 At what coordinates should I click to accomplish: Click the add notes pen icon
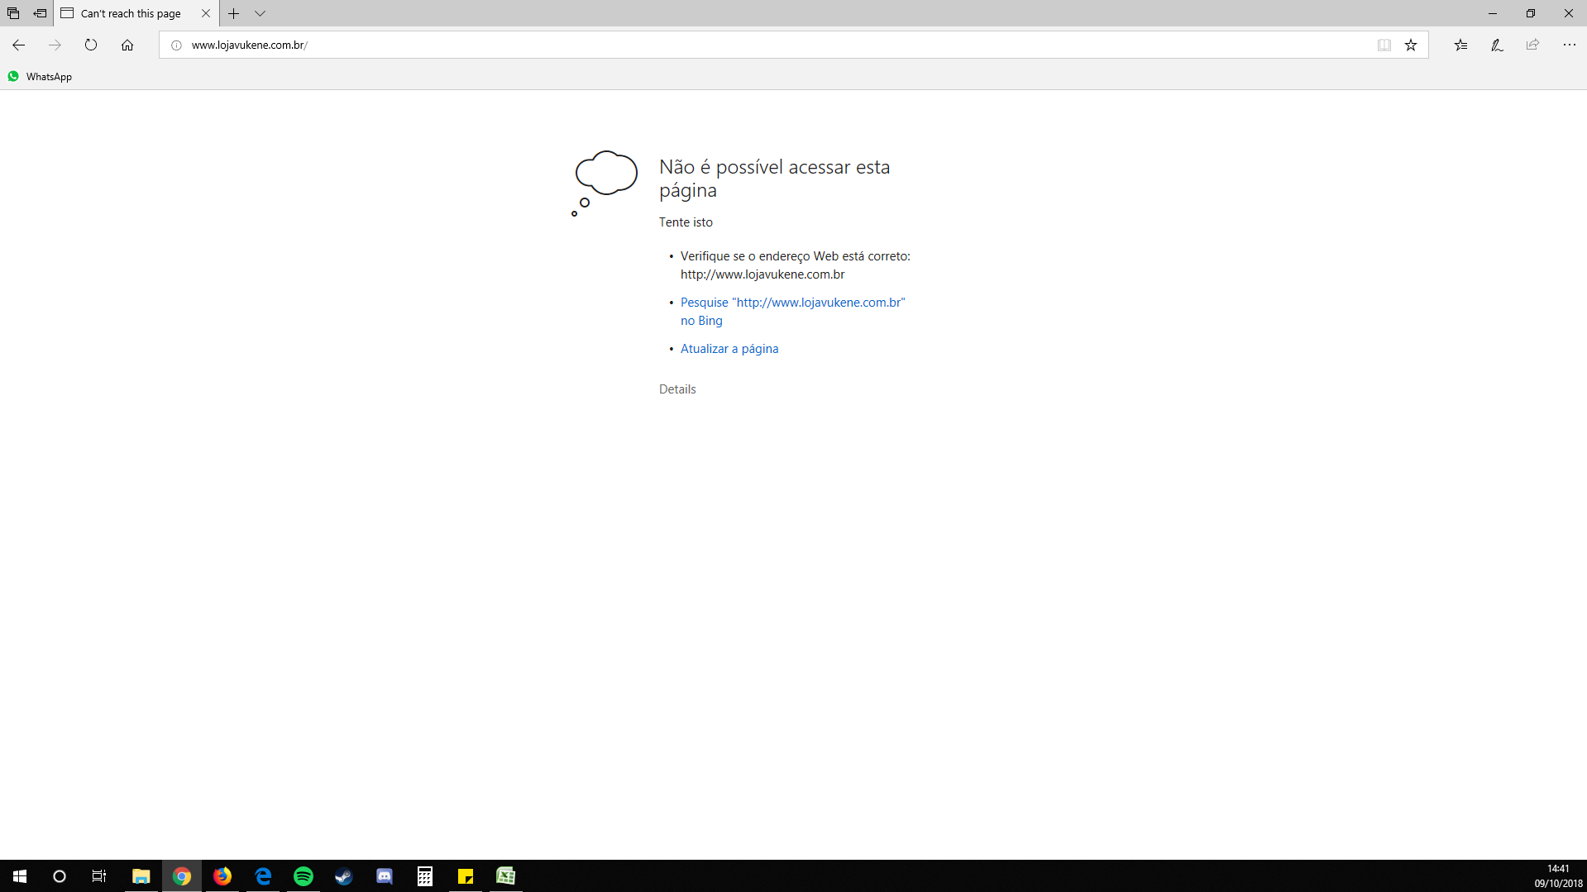tap(1497, 45)
